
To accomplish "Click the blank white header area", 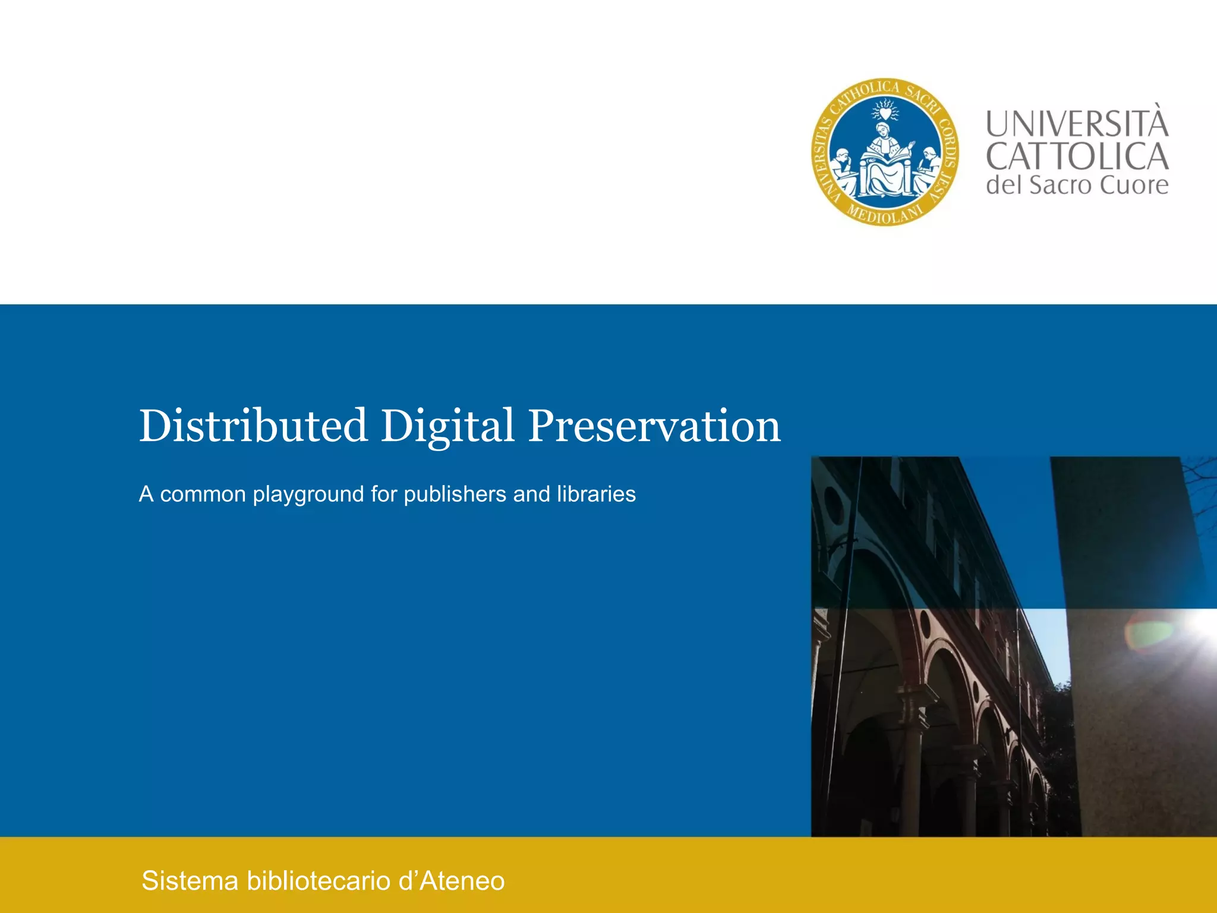I will point(357,149).
